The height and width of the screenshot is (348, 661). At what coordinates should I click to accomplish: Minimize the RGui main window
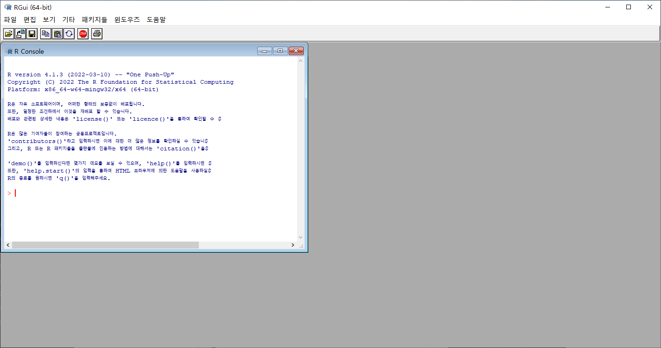(607, 7)
